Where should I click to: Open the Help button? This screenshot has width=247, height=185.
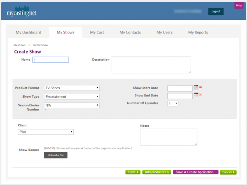239,5
